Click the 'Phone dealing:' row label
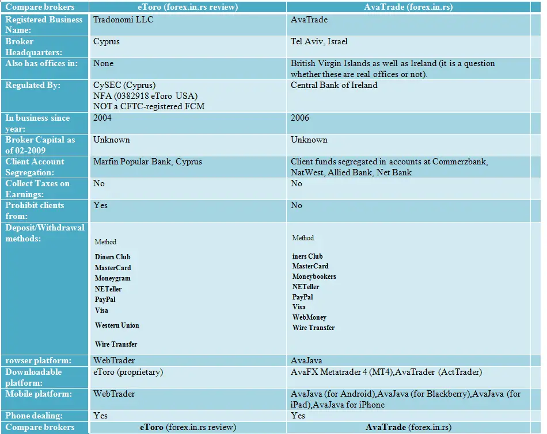The image size is (547, 434). click(34, 416)
